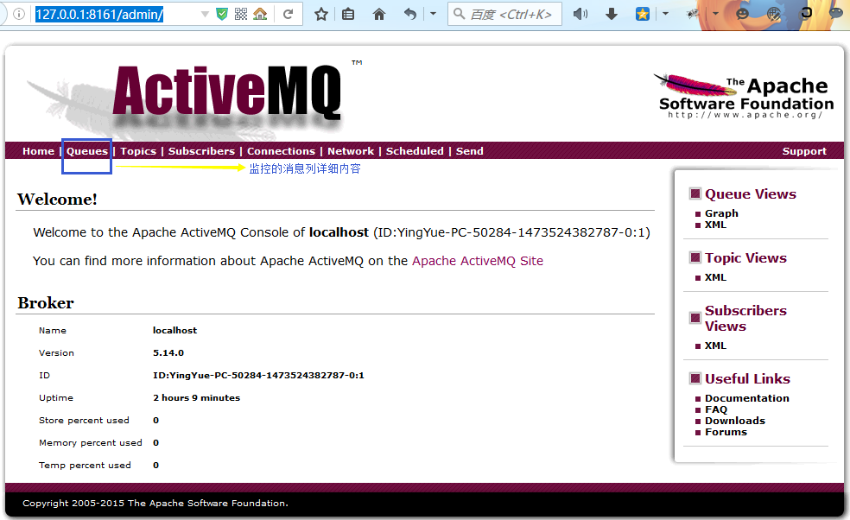Viewport: 850px width, 520px height.
Task: Go to the Topics page
Action: coord(138,151)
